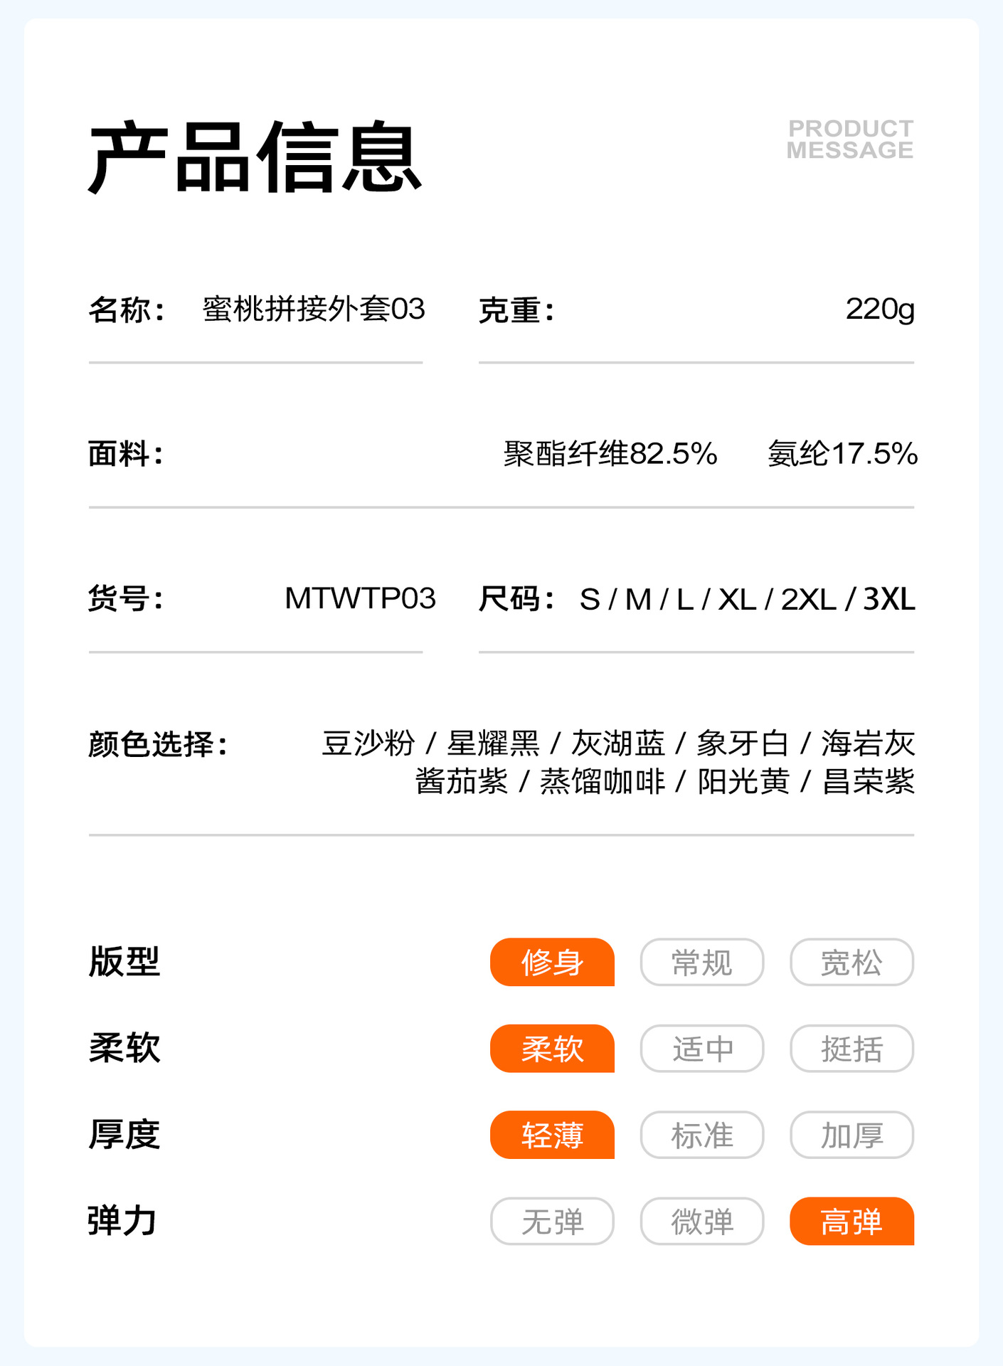Pick the 适中 softness option
The height and width of the screenshot is (1366, 1003).
tap(701, 1049)
